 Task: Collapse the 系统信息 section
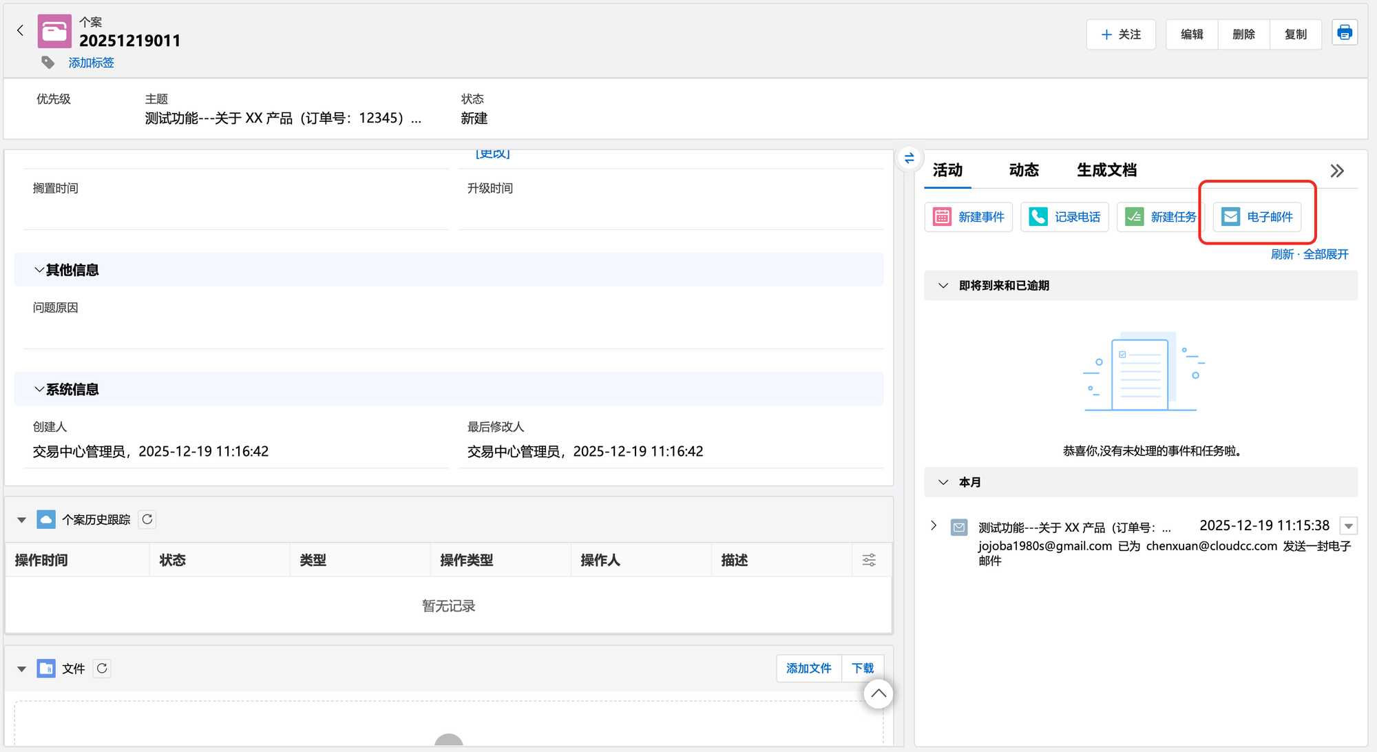click(x=39, y=389)
